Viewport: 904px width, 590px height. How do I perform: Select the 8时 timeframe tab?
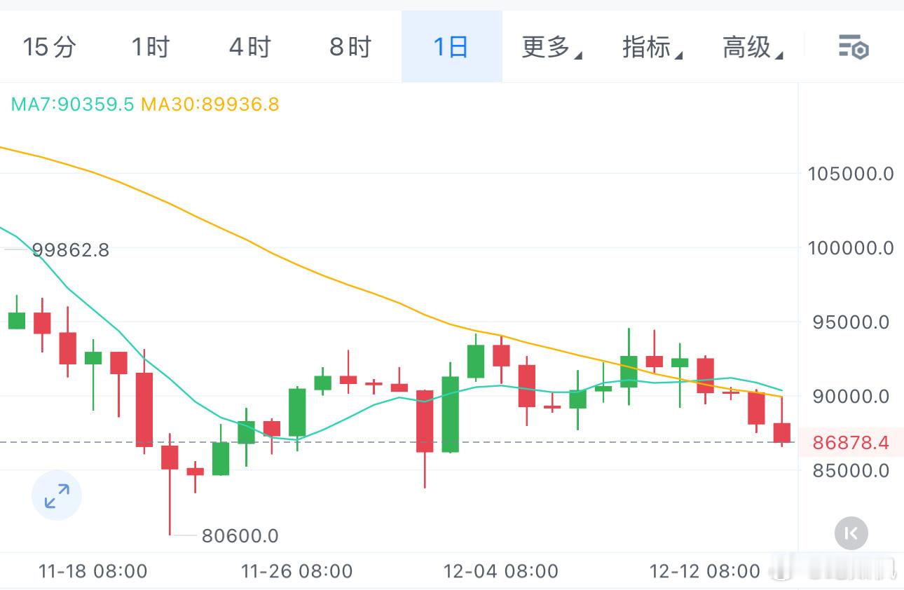pyautogui.click(x=350, y=47)
